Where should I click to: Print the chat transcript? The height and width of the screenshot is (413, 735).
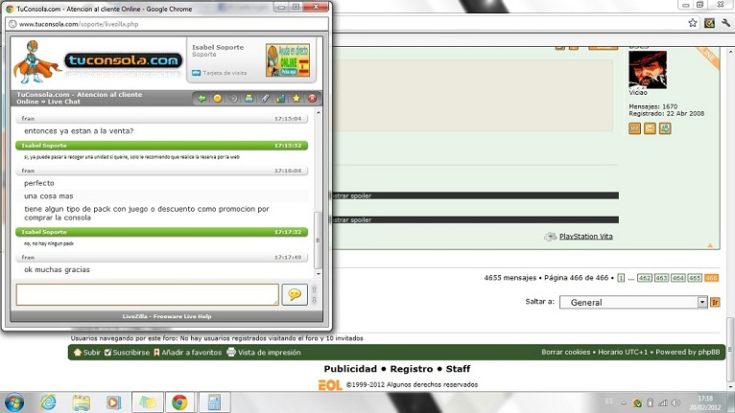[249, 99]
